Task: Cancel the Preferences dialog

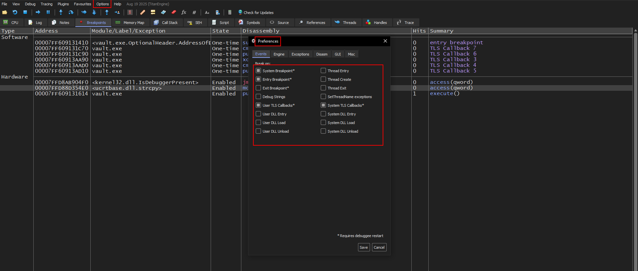Action: pyautogui.click(x=379, y=247)
